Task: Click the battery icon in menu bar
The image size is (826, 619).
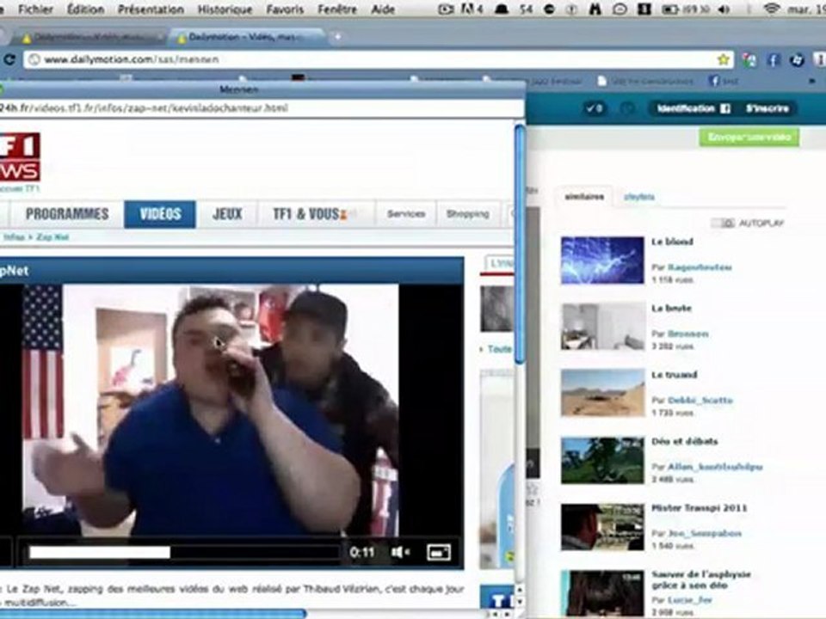Action: point(669,9)
